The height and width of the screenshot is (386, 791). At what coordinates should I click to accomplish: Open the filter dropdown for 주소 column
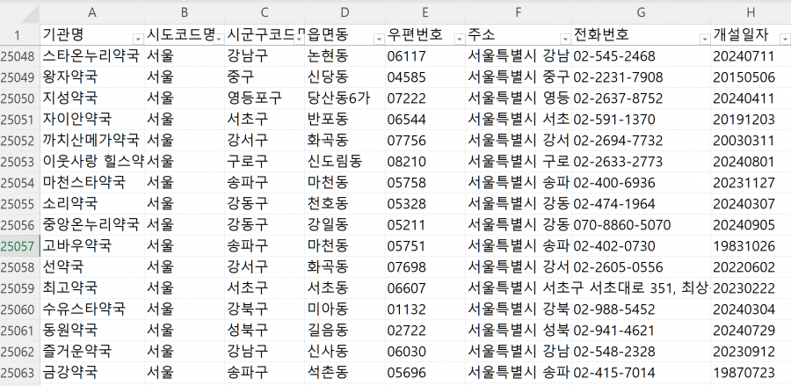pos(565,39)
